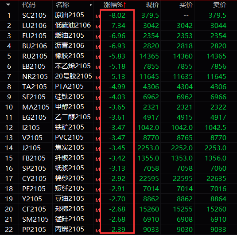The width and height of the screenshot is (237, 235).
Task: Select the SC2105 contract code
Action: point(34,15)
